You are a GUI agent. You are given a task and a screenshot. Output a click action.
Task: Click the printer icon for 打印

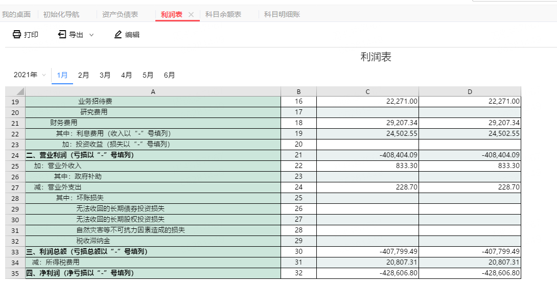point(17,34)
